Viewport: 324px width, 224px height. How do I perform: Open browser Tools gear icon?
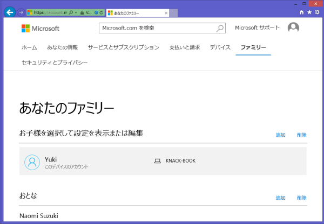(317, 12)
